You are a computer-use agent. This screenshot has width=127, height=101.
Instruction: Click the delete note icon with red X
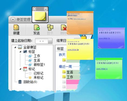click(x=64, y=28)
